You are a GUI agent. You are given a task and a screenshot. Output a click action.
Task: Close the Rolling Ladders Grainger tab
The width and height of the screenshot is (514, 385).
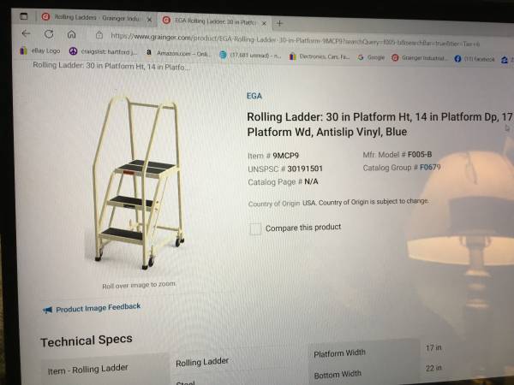[x=149, y=20]
